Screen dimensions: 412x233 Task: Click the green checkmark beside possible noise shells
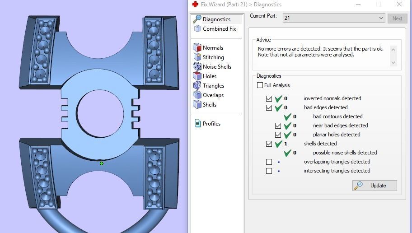287,153
